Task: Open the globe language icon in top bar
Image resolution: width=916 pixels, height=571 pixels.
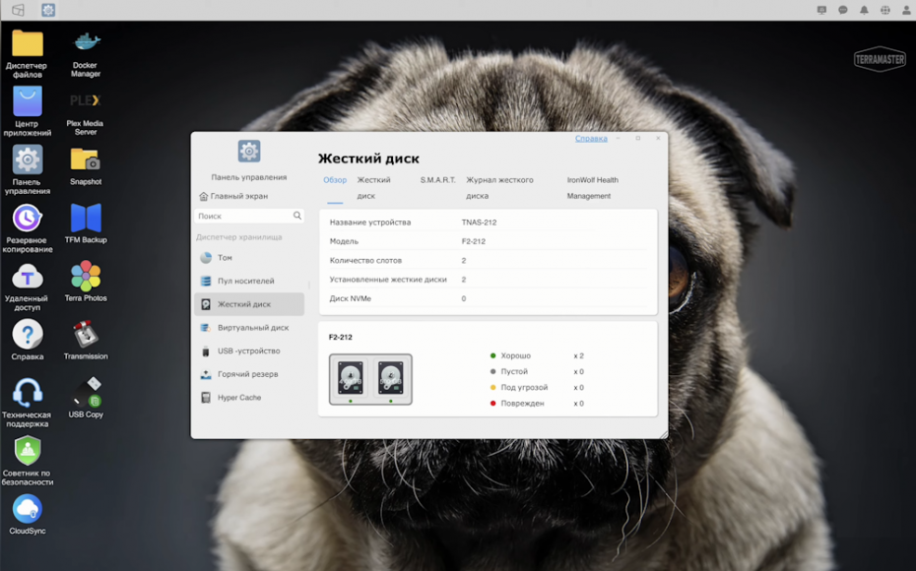Action: point(885,10)
